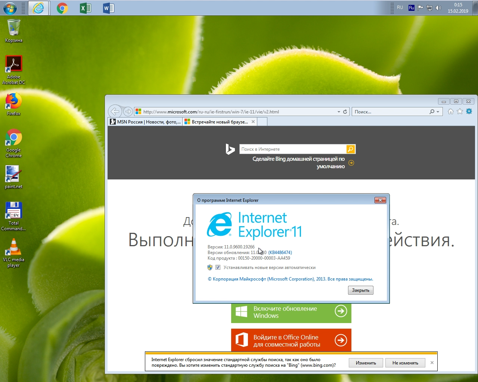Viewport: 478px width, 382px height.
Task: Dismiss the search provider notification bar
Action: click(432, 363)
